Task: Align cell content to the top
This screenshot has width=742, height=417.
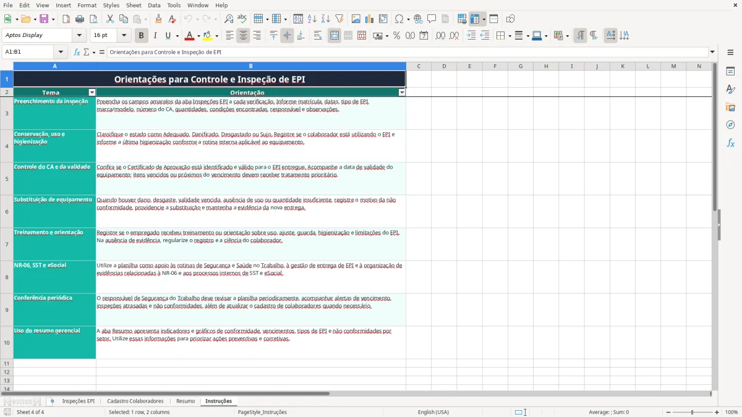Action: pyautogui.click(x=273, y=36)
